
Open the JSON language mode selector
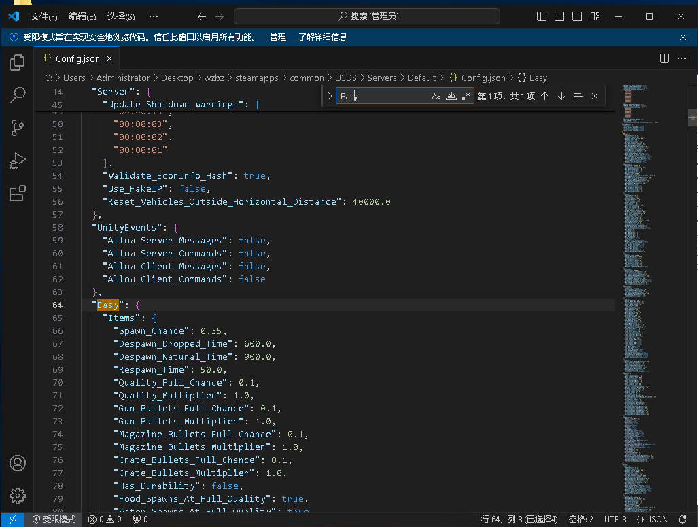point(652,520)
